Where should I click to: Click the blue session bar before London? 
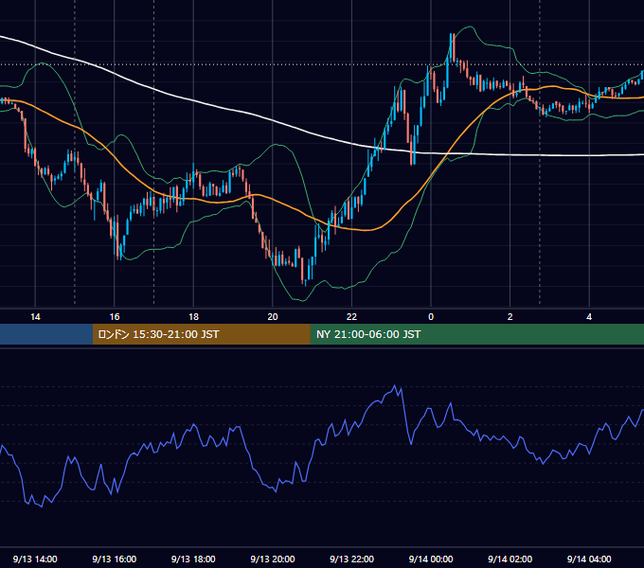46,334
